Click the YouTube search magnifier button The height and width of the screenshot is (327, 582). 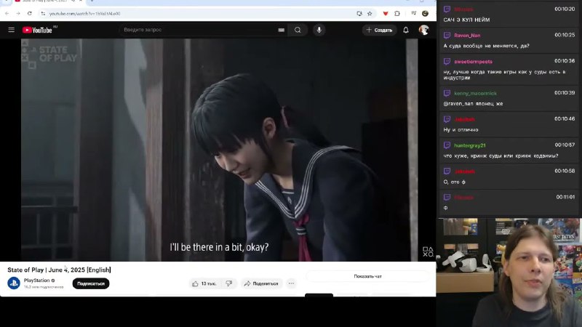298,30
